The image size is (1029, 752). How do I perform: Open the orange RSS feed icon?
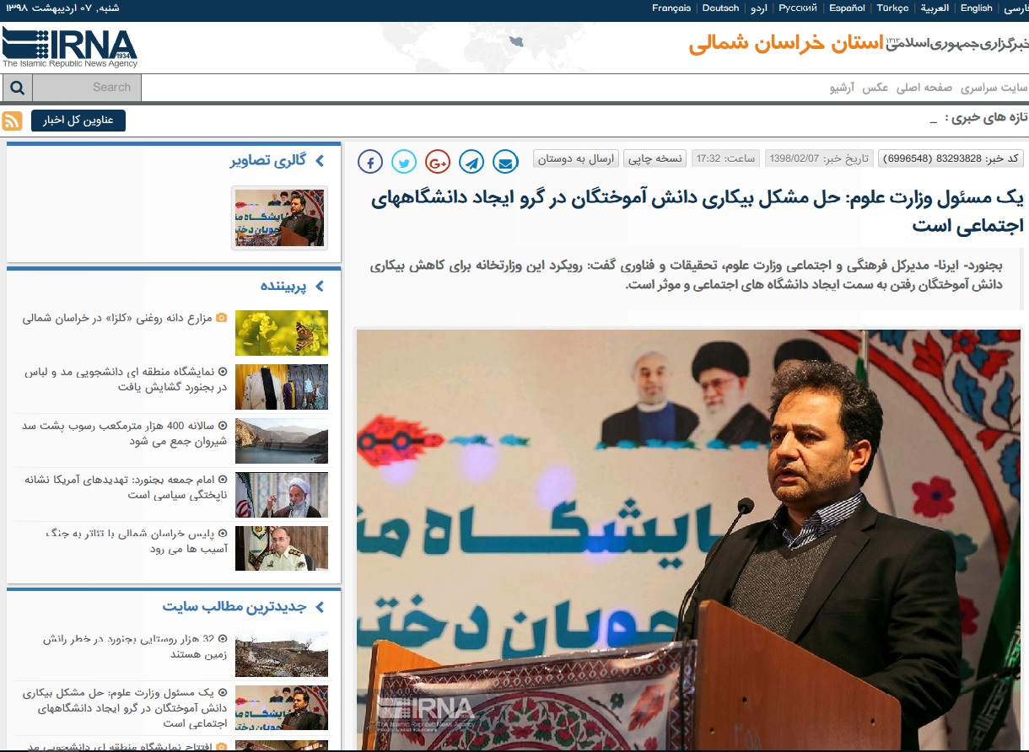point(13,121)
